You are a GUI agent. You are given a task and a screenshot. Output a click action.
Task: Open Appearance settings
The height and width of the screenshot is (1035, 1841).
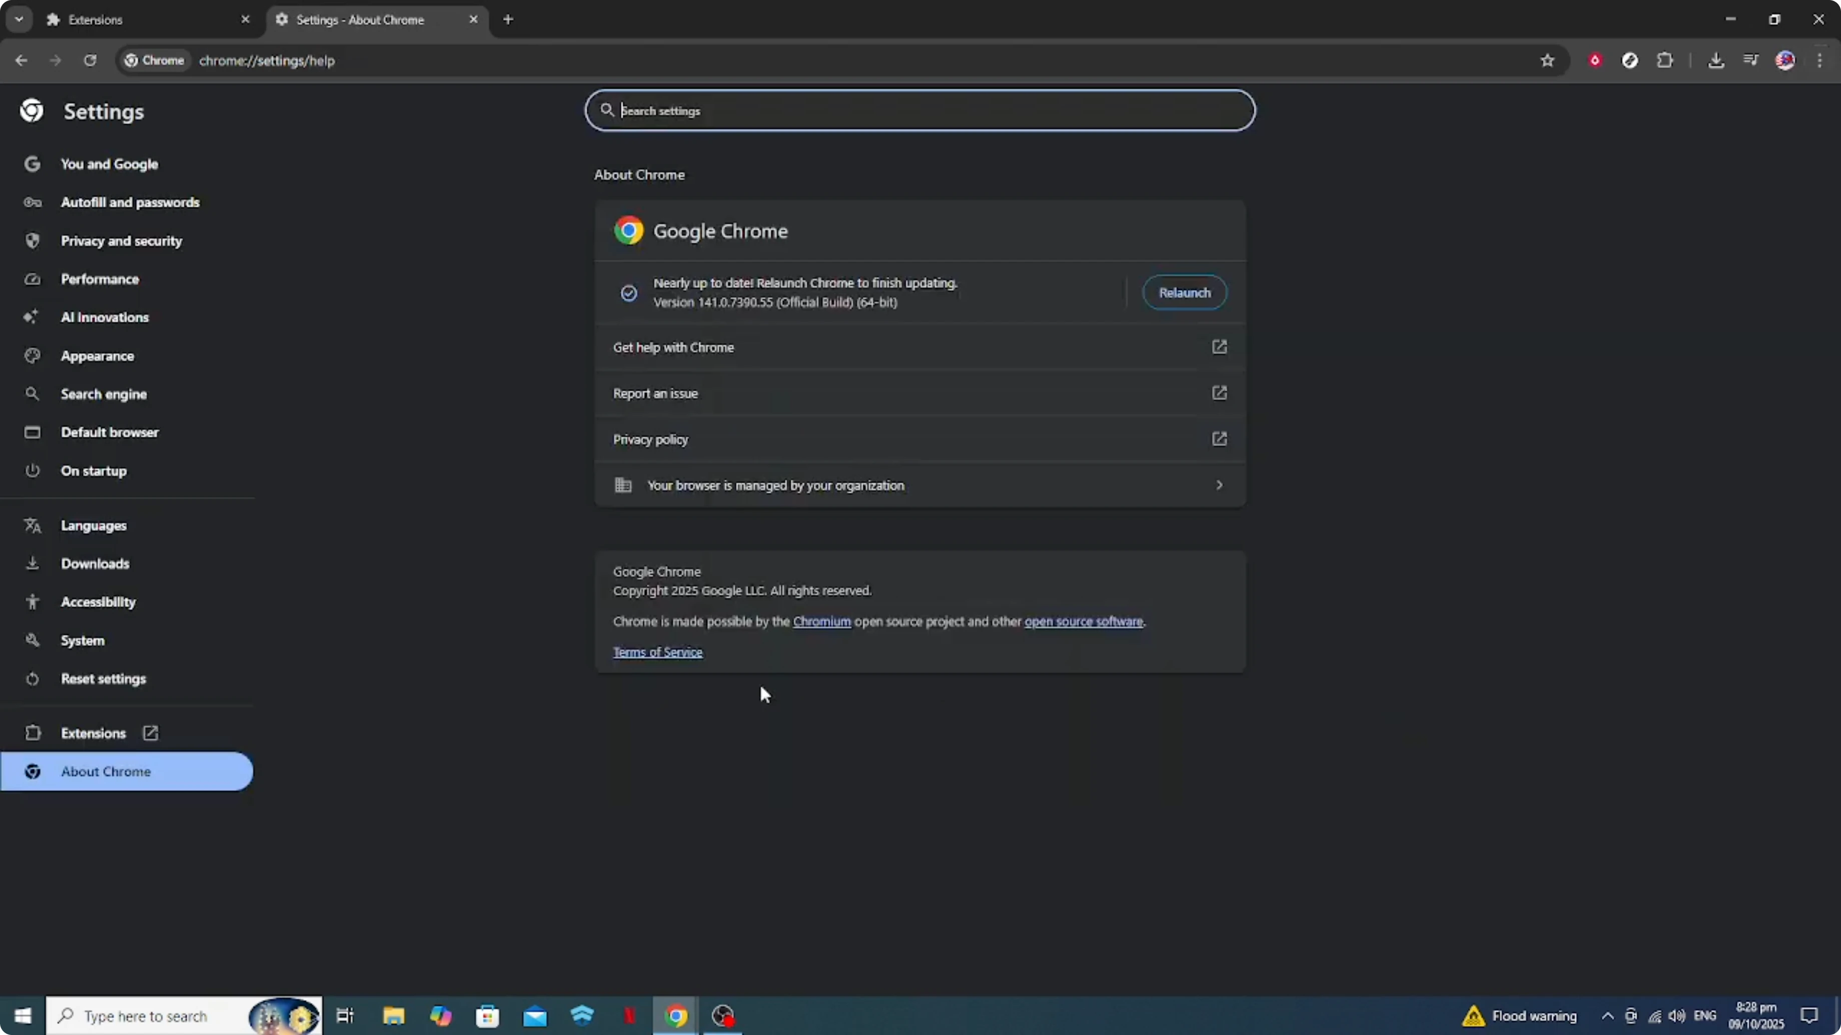[97, 355]
